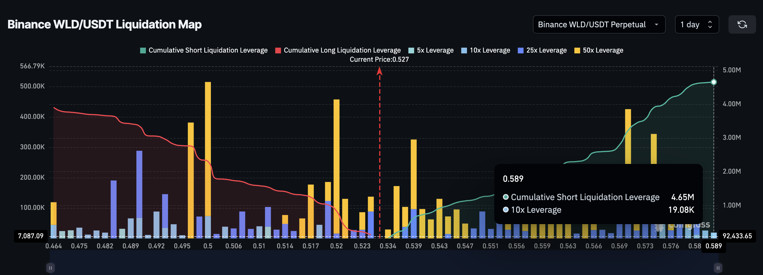
Task: Click the right pause handle on the zoom slider
Action: tap(718, 268)
